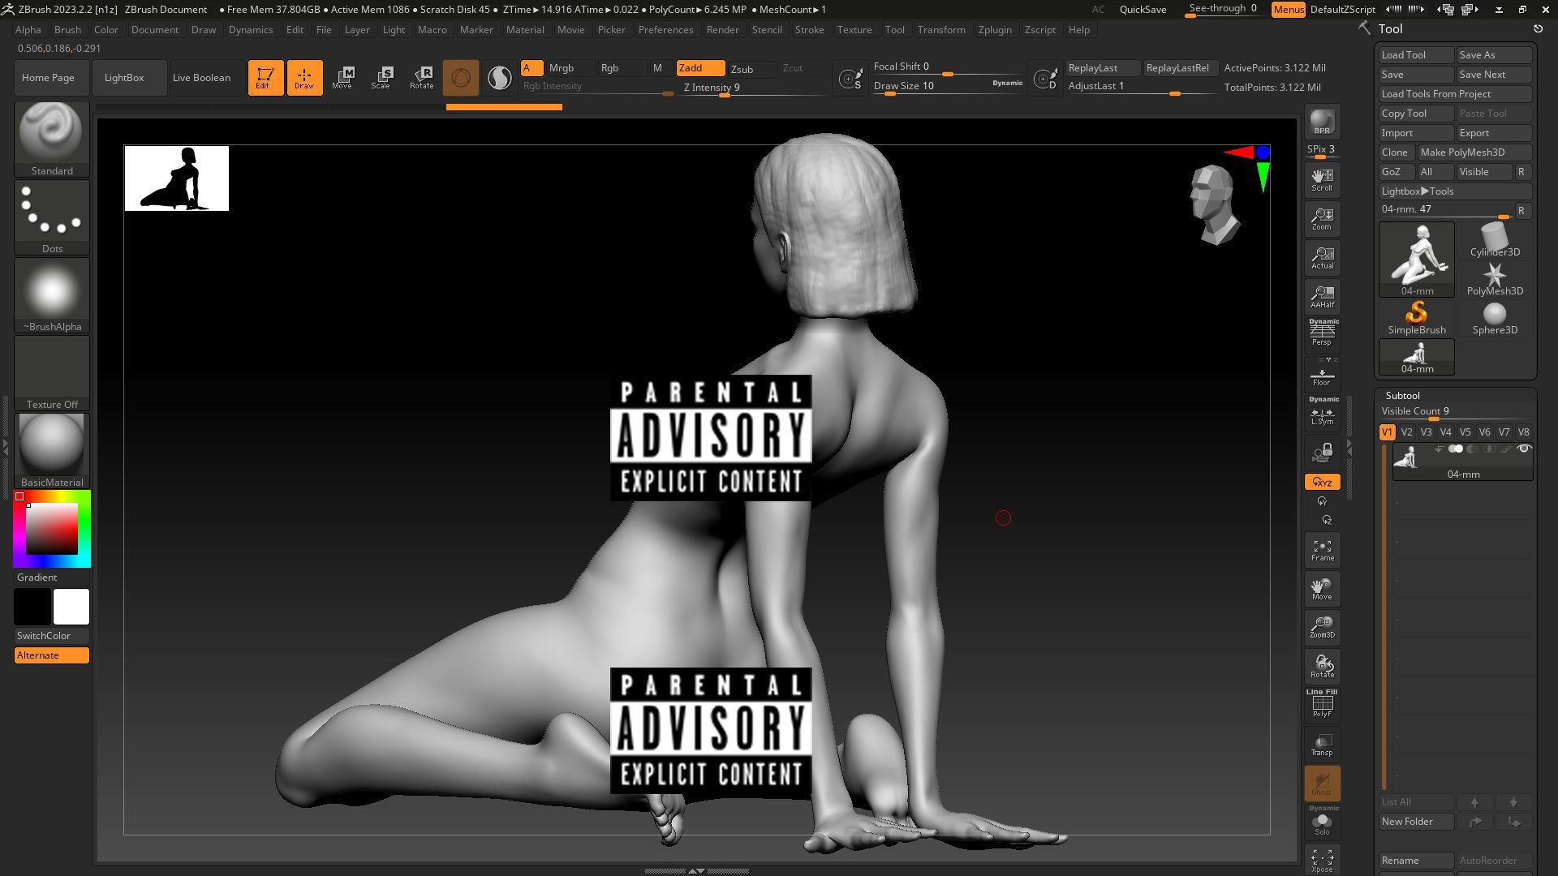Open the Zplugin menu
Image resolution: width=1558 pixels, height=876 pixels.
click(994, 29)
